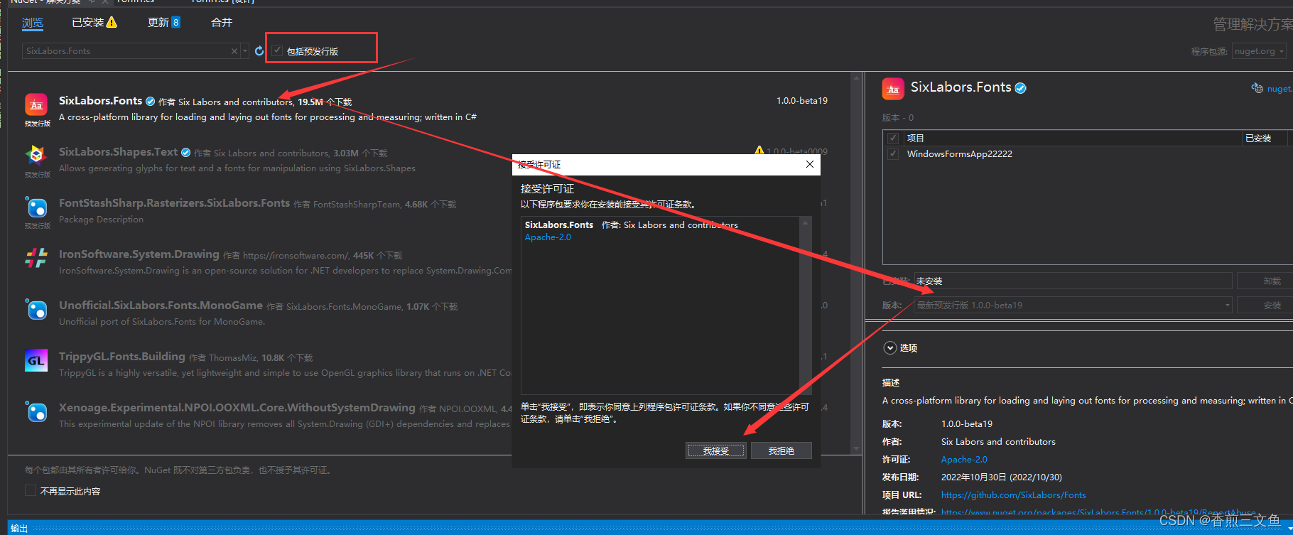Click the 输出 panel tab
This screenshot has width=1293, height=535.
[x=19, y=528]
